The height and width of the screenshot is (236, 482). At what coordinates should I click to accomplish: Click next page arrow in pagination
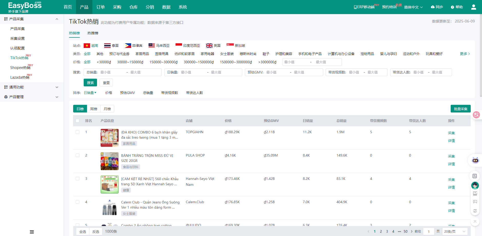412,231
